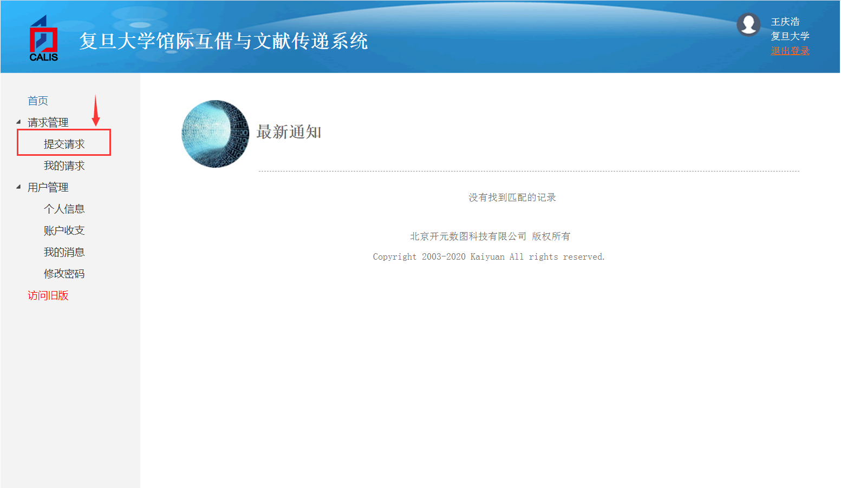This screenshot has height=488, width=841.
Task: Collapse the 请求管理 tree arrow
Action: pos(18,122)
